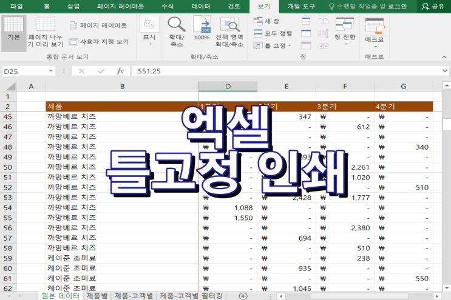
Task: Switch to the 삽입 tab
Action: (x=73, y=6)
